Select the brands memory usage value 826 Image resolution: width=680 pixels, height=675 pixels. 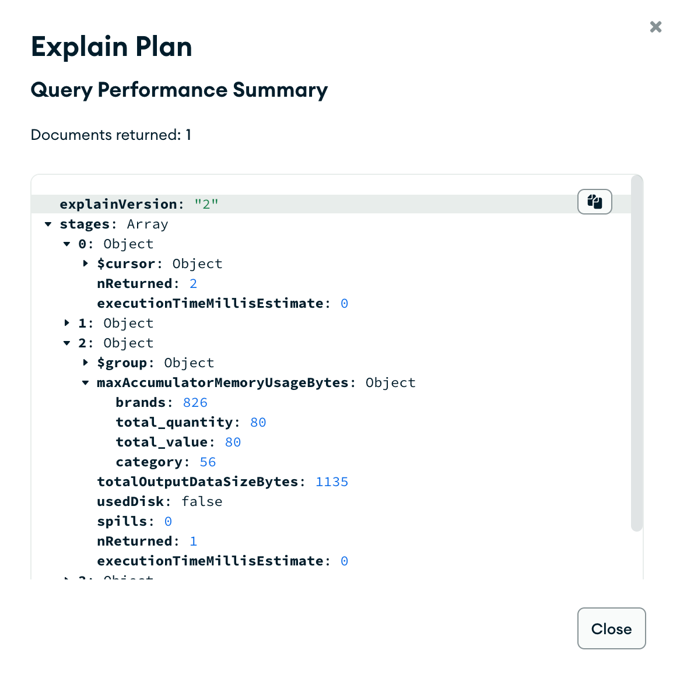click(x=195, y=402)
